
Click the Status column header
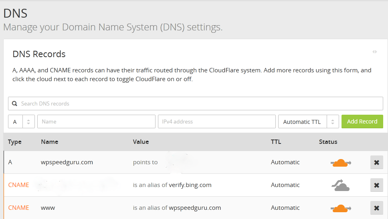[328, 142]
